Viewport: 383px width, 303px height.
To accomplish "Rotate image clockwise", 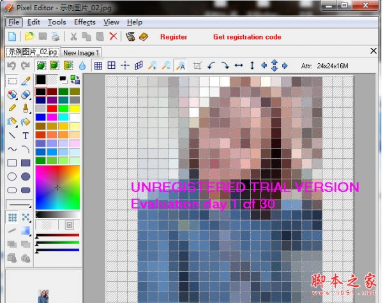I will (225, 66).
